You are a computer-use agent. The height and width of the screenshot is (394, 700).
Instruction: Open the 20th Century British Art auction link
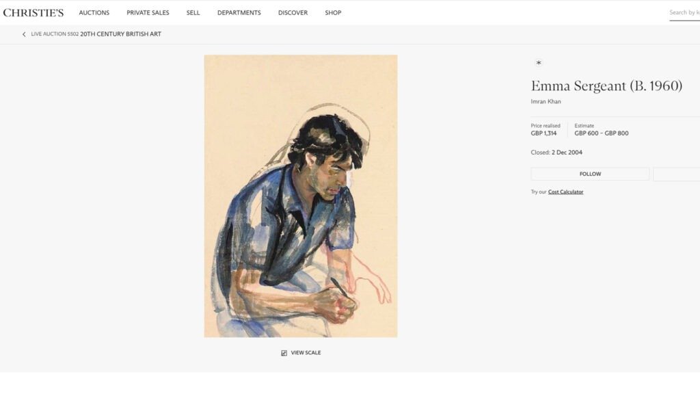click(x=120, y=34)
